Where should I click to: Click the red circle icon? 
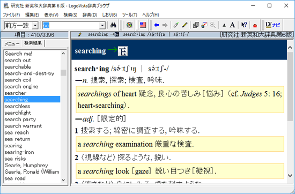[255, 25]
